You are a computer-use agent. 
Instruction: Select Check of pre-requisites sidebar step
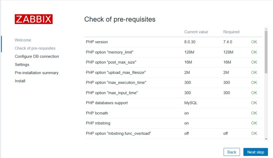pyautogui.click(x=35, y=48)
